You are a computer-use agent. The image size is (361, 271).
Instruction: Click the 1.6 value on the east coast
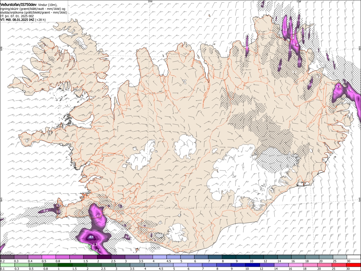point(339,87)
